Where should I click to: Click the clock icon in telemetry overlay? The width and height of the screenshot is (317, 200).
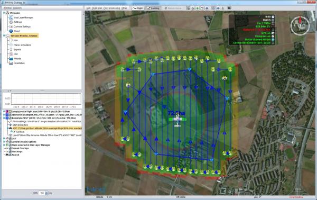(x=273, y=16)
